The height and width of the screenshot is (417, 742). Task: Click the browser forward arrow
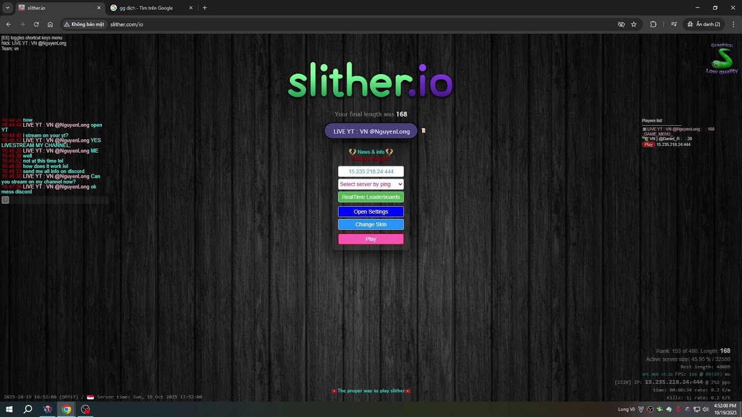tap(22, 24)
